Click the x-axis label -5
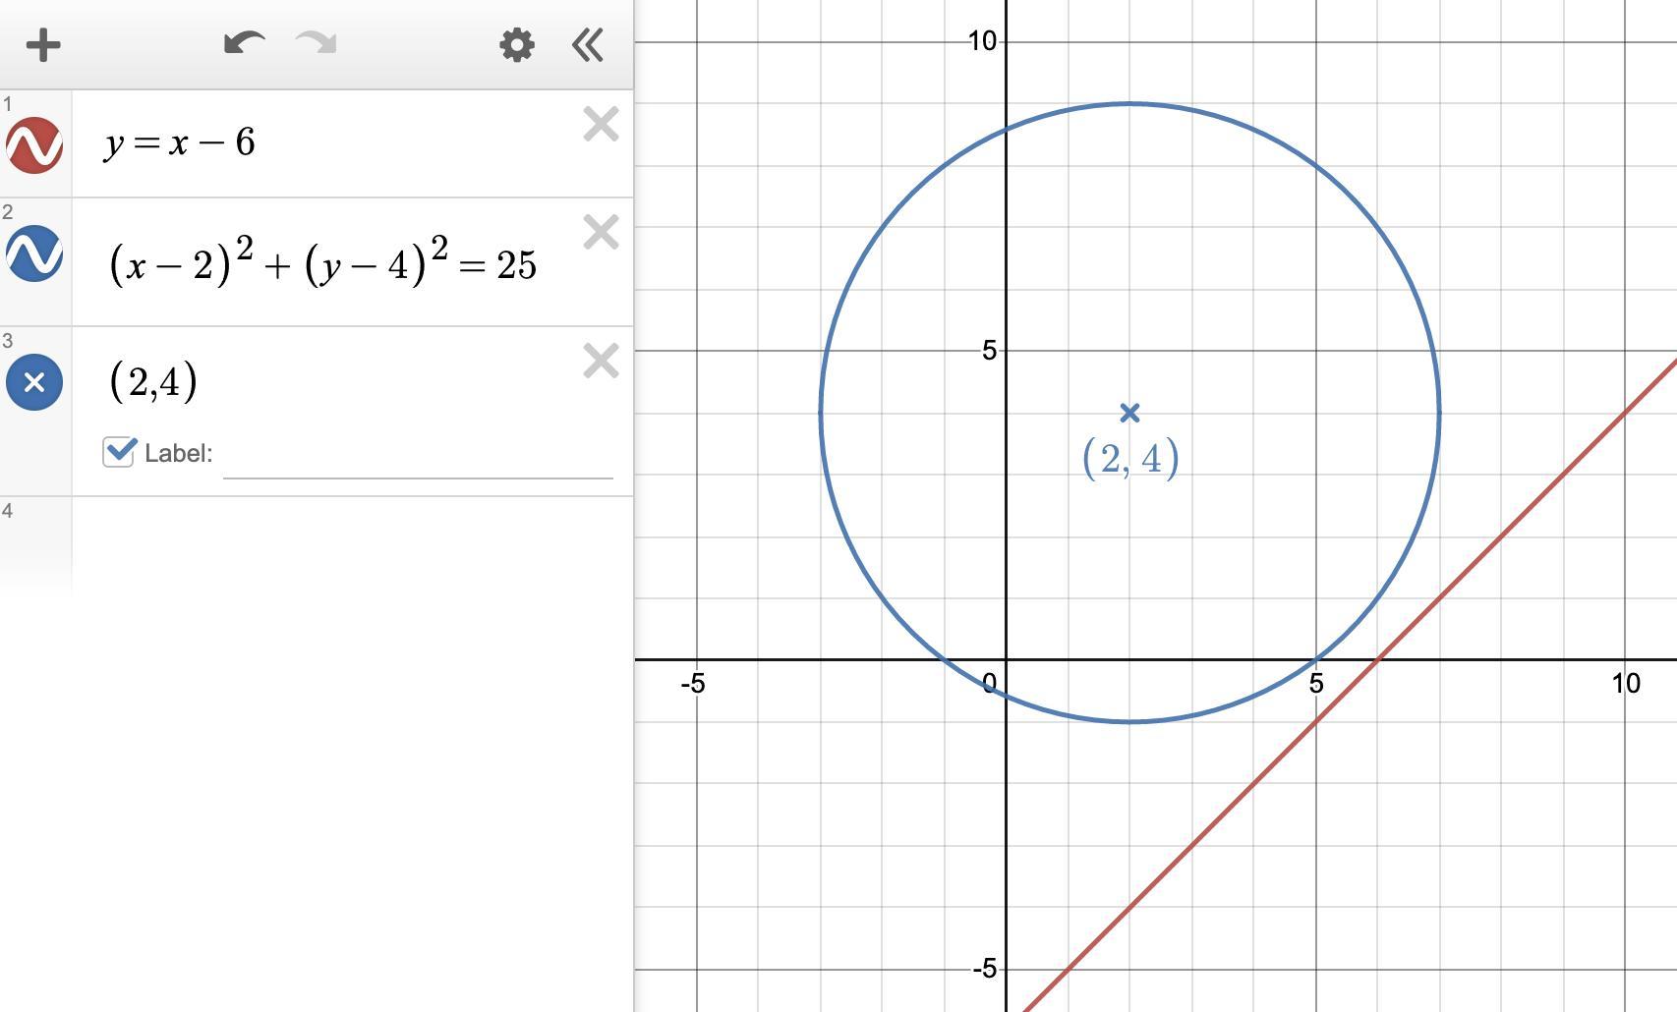This screenshot has width=1677, height=1012. [x=694, y=684]
